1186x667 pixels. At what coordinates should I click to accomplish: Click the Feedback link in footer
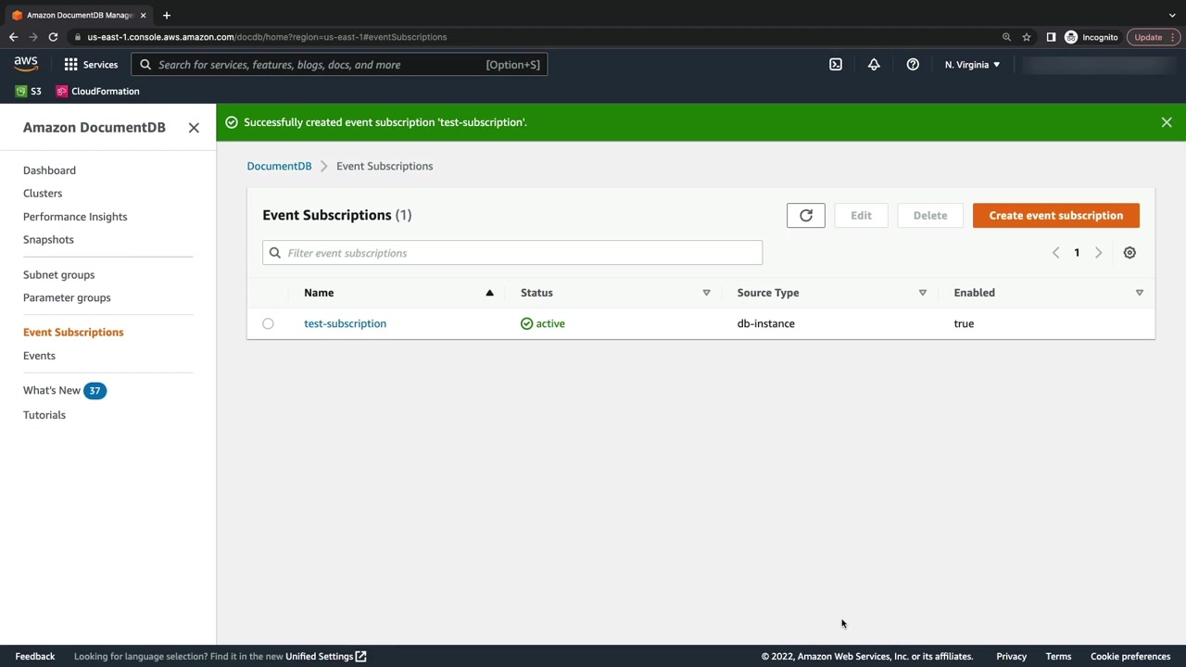click(35, 657)
